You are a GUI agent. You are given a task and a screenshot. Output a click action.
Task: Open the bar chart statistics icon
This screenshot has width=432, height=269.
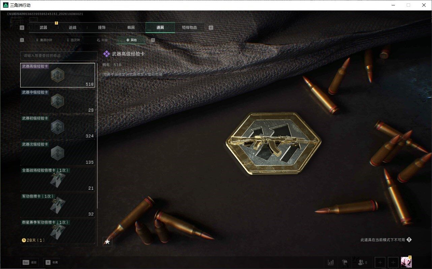[x=331, y=262]
